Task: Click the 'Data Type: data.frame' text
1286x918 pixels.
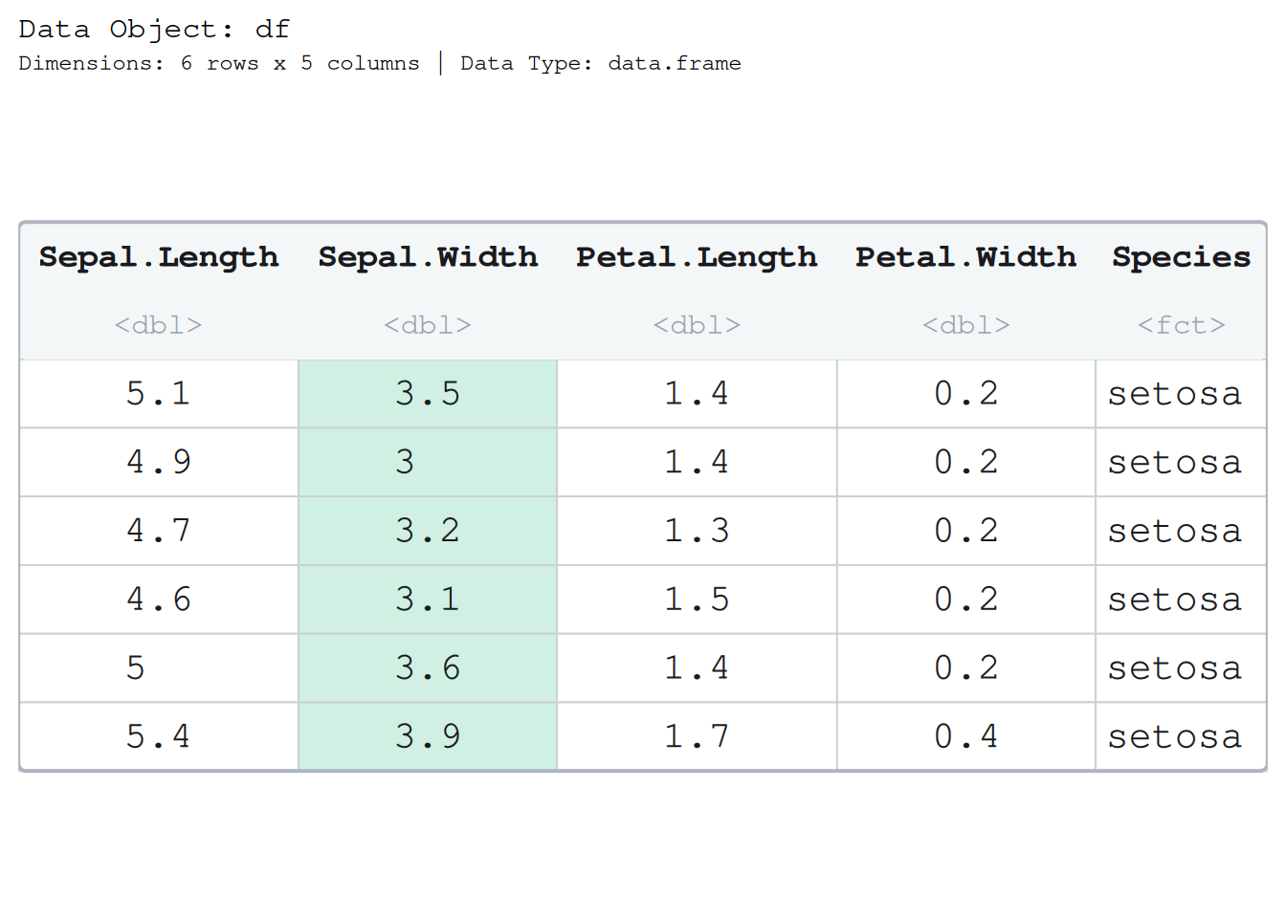Action: (601, 63)
